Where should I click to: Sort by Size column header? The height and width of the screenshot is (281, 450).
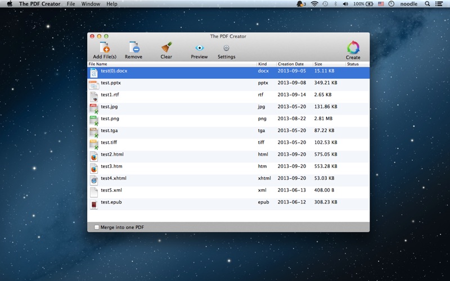pyautogui.click(x=329, y=64)
